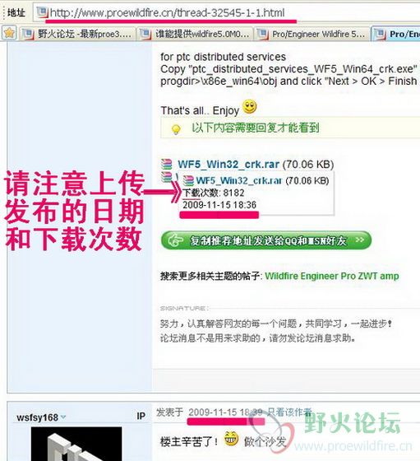
Task: Click the IP link next to wsfsy168
Action: point(141,416)
